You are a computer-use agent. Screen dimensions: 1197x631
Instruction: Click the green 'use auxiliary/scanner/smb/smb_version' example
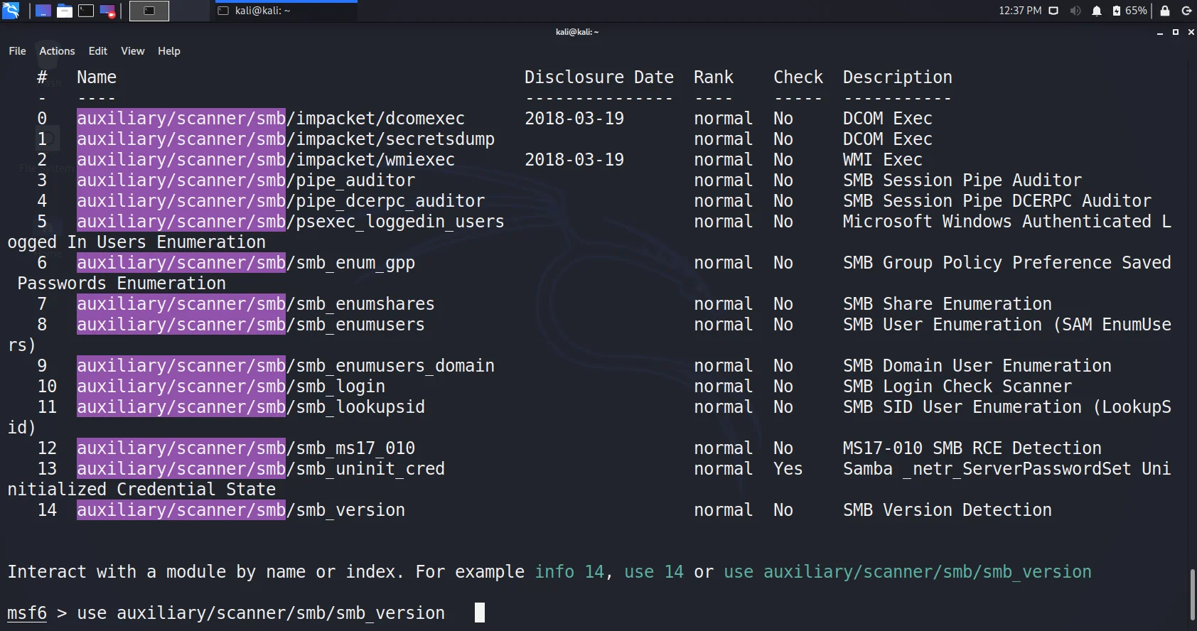click(x=908, y=572)
